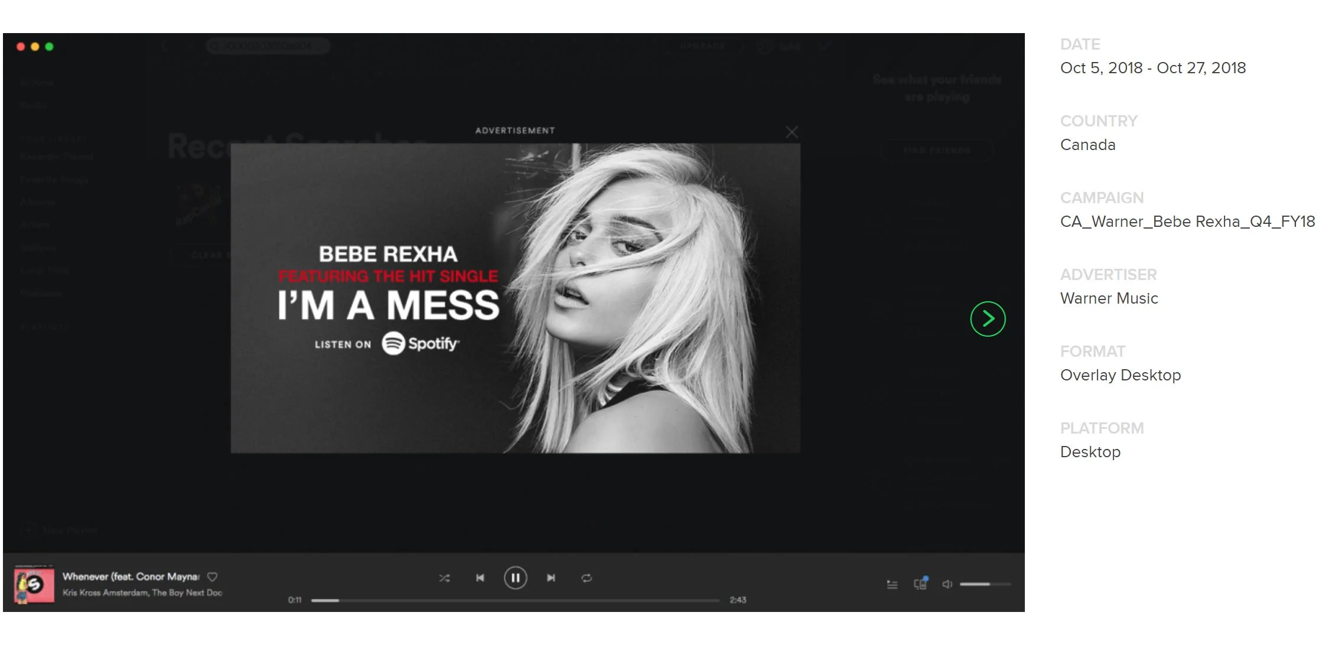Pause the currently playing track

coord(515,578)
